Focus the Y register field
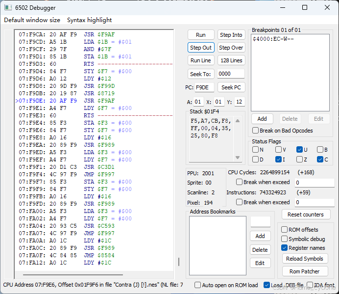339x294 pixels. [x=240, y=102]
